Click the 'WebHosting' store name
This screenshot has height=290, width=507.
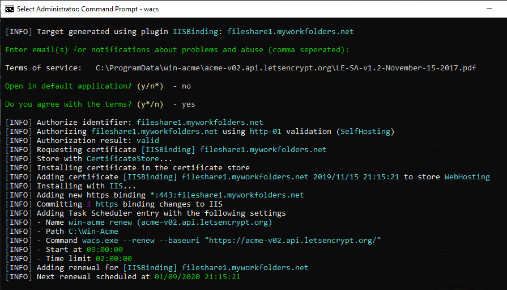(x=467, y=176)
